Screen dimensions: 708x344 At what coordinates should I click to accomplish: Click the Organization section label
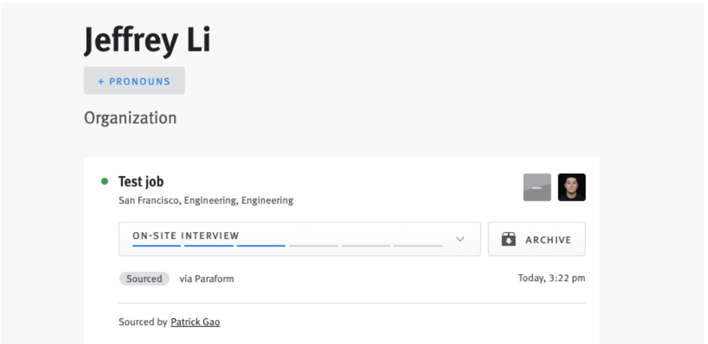click(x=130, y=117)
